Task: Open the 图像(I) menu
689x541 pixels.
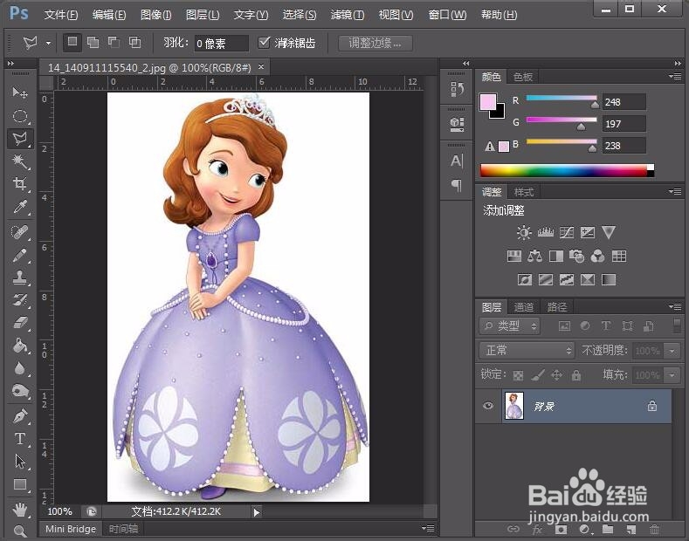Action: (x=156, y=15)
